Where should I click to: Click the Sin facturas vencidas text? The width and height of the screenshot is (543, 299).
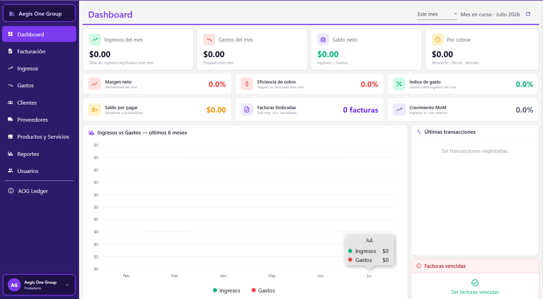pos(475,292)
